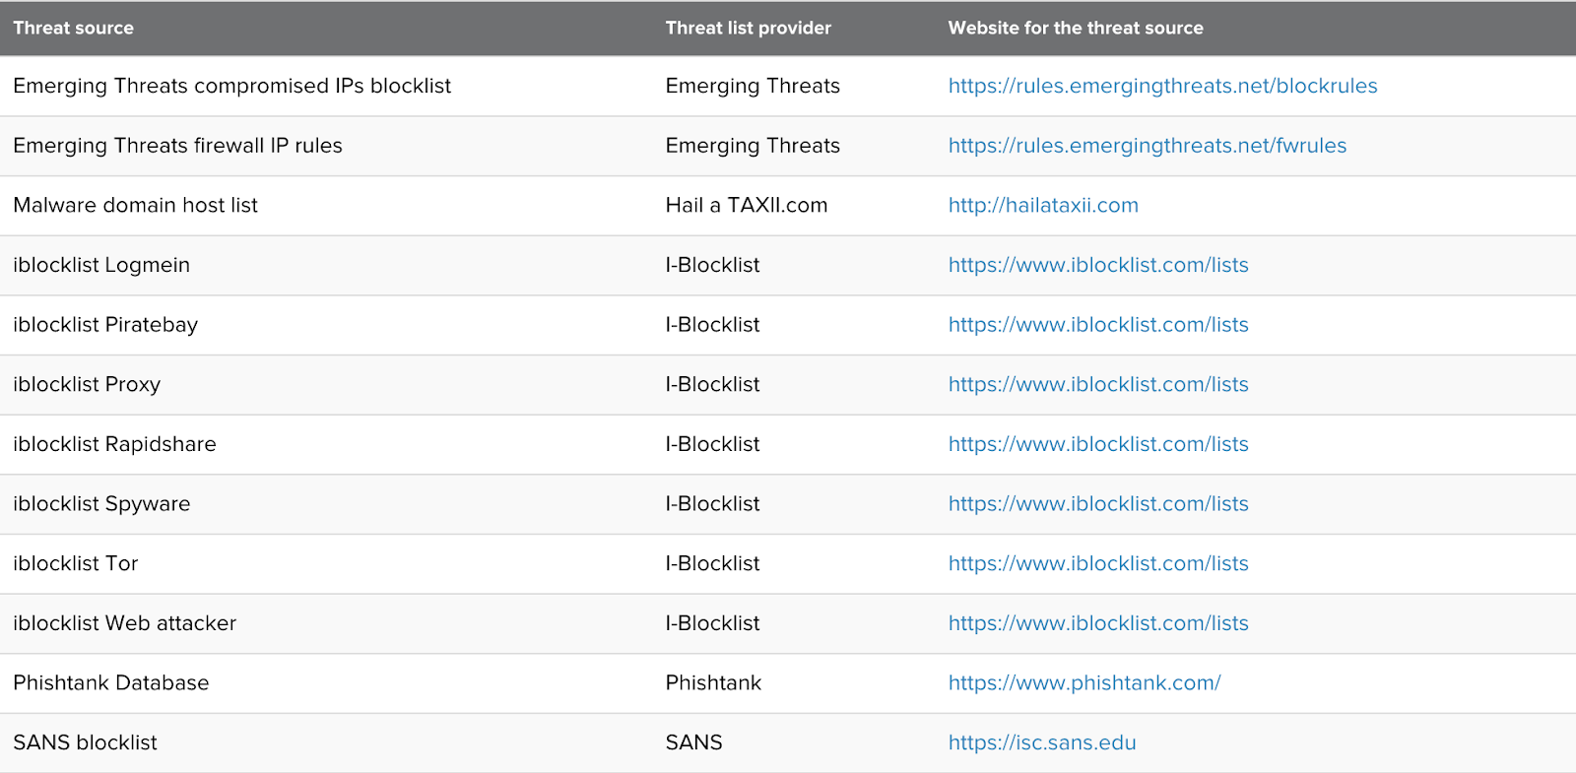Select the Malware domain host list cell

coord(136,205)
